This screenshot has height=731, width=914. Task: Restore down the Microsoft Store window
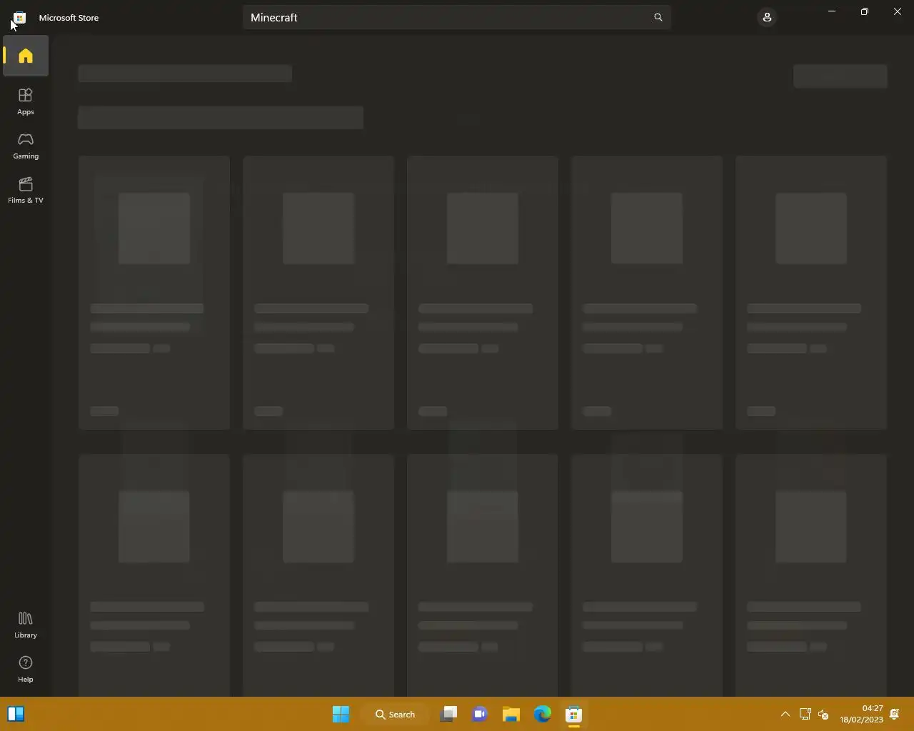[x=865, y=11]
